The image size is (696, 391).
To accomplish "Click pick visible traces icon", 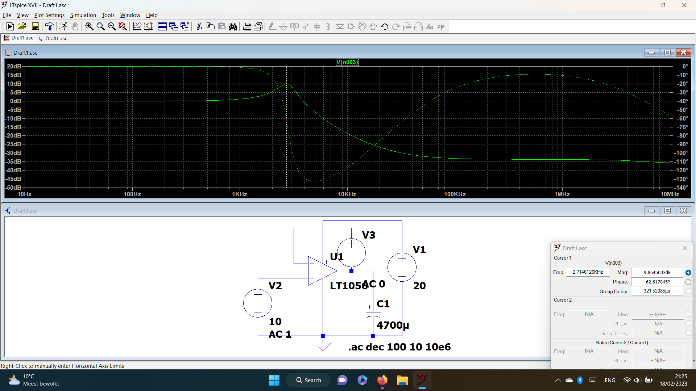I will tap(148, 26).
